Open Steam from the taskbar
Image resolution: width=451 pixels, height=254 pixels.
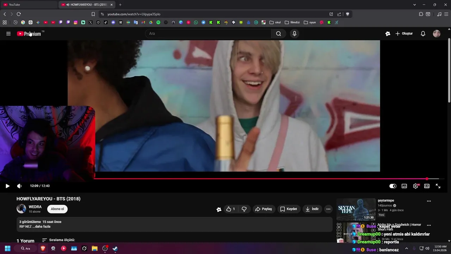tap(115, 248)
